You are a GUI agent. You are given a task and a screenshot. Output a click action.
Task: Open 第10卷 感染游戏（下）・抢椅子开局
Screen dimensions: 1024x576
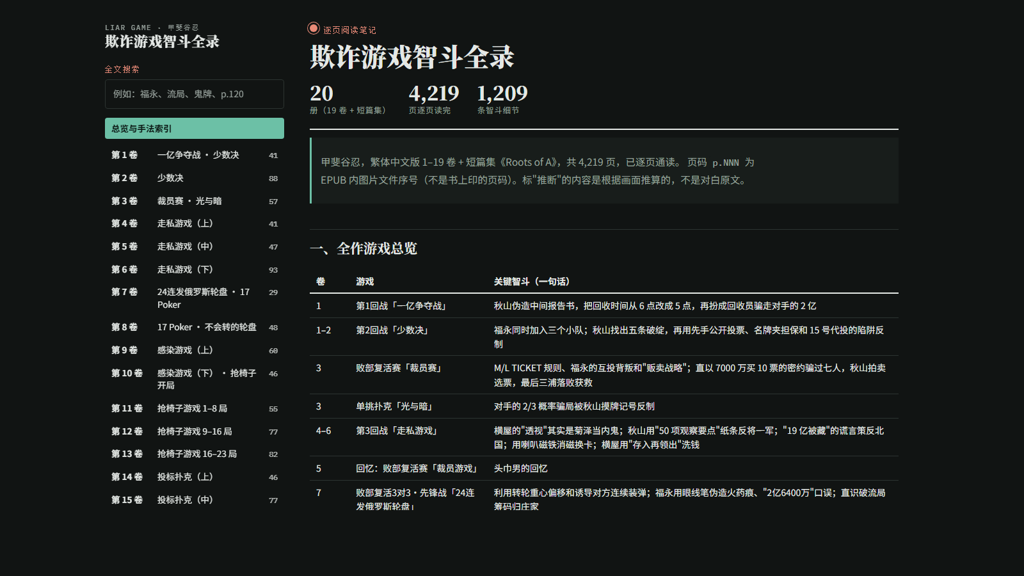pos(195,379)
